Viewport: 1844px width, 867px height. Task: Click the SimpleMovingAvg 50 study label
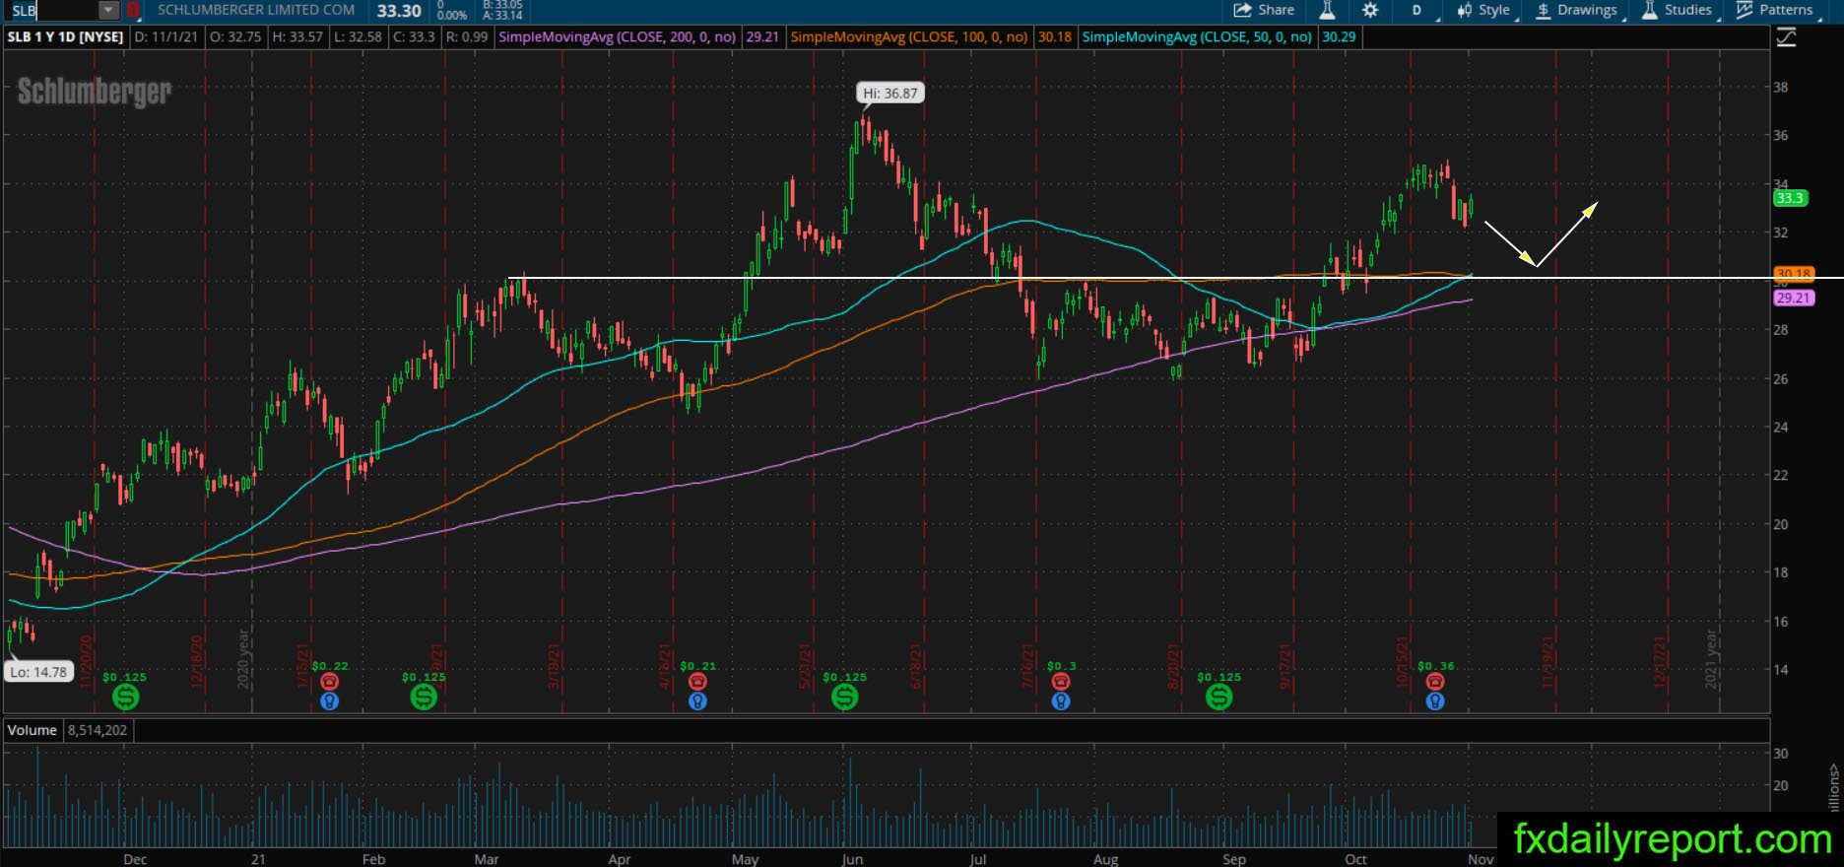click(1197, 36)
